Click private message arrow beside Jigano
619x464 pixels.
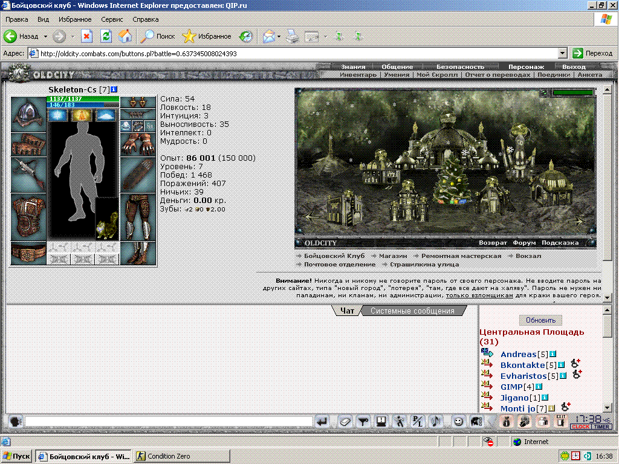(487, 395)
